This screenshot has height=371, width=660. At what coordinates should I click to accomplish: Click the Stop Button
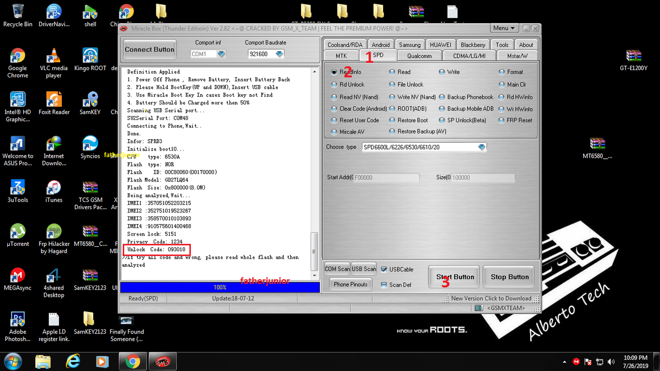click(x=509, y=277)
